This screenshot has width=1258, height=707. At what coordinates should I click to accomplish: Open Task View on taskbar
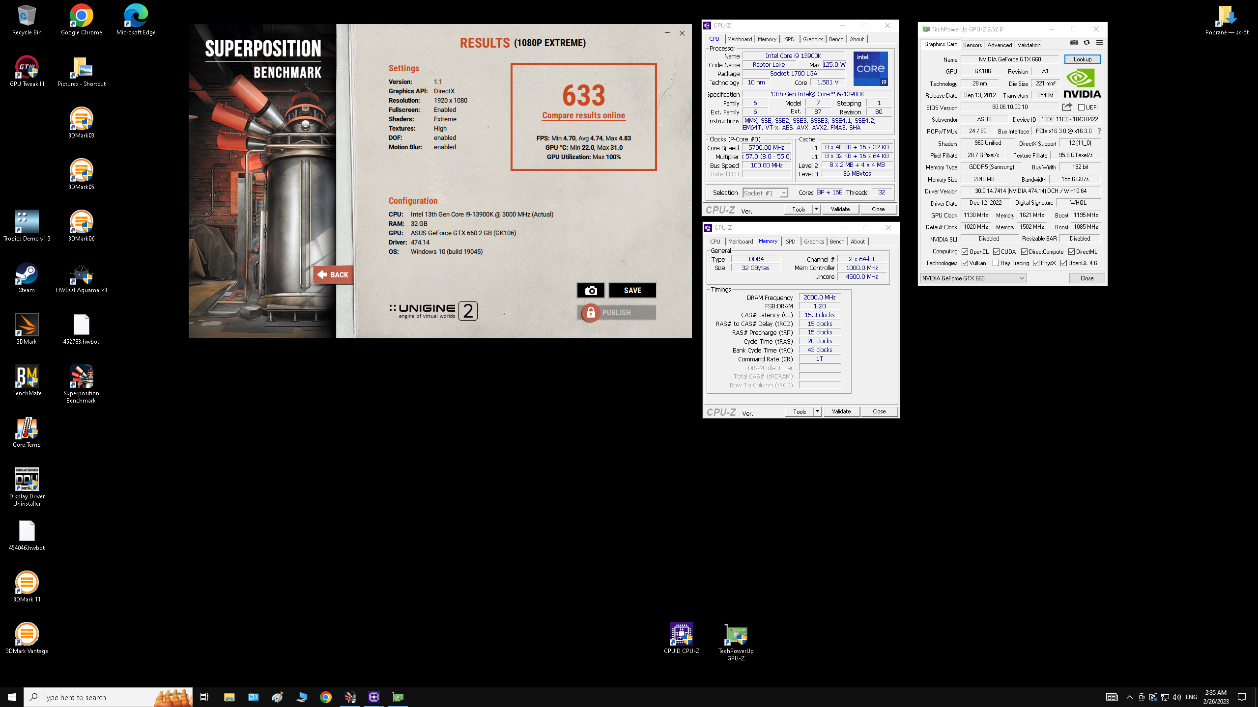click(204, 697)
